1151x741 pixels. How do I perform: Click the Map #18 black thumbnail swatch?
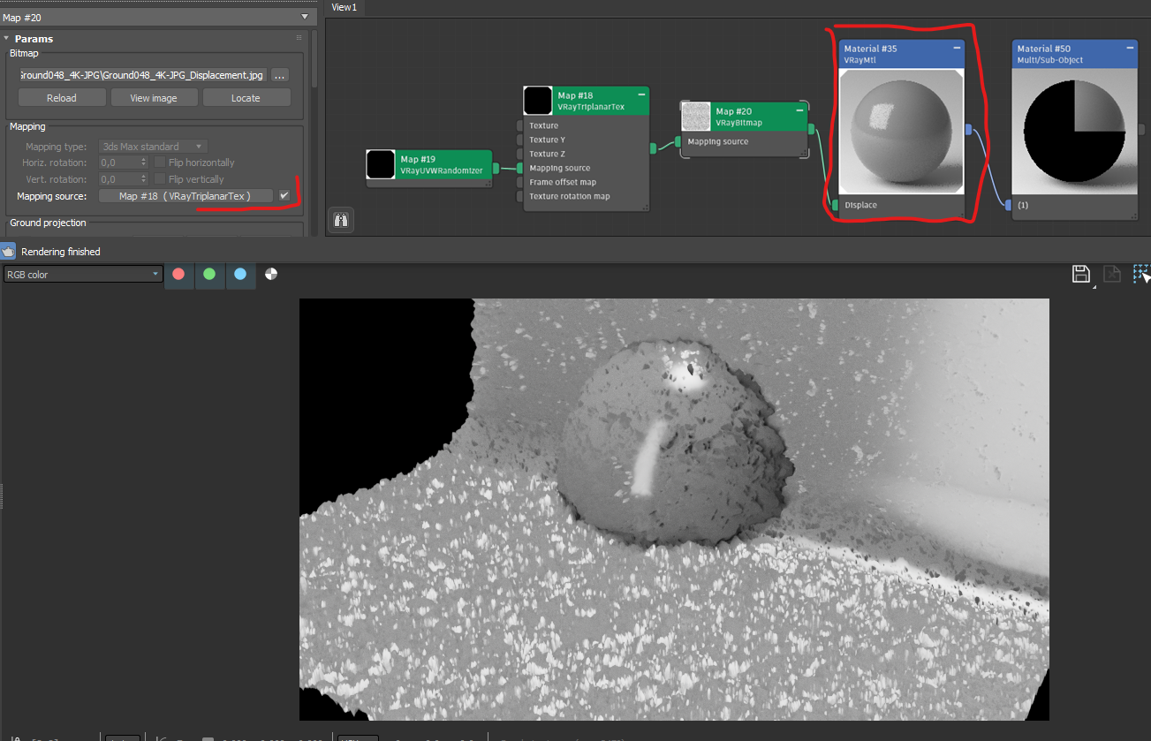(x=538, y=101)
